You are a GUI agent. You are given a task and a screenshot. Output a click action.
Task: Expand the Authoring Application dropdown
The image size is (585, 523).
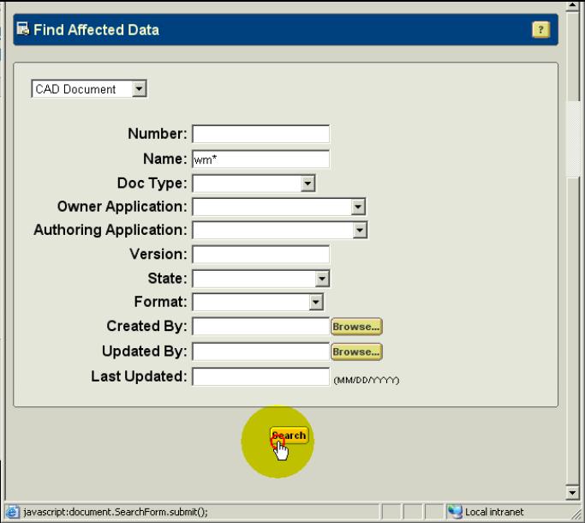pos(360,230)
